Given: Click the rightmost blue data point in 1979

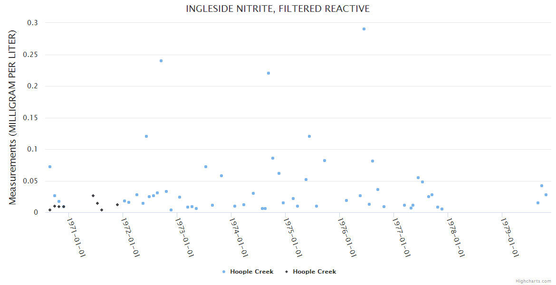Looking at the screenshot, I should [546, 195].
